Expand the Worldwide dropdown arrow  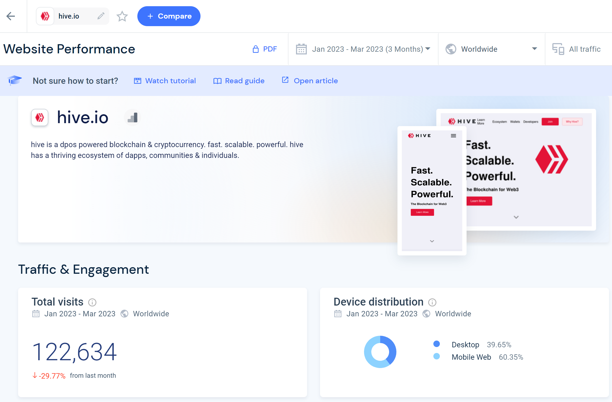[534, 49]
